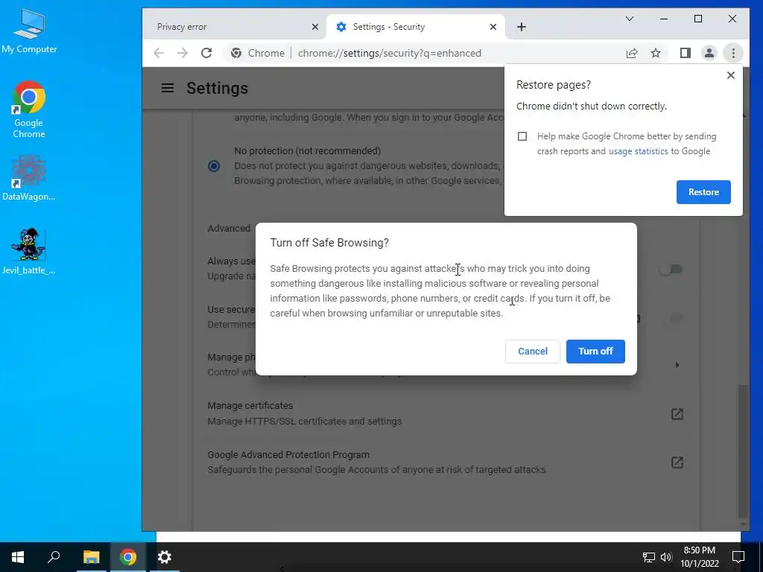Open a new tab with plus button
763x572 pixels.
521,27
